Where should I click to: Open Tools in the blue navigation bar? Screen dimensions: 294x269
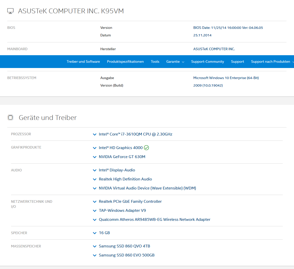tap(155, 61)
